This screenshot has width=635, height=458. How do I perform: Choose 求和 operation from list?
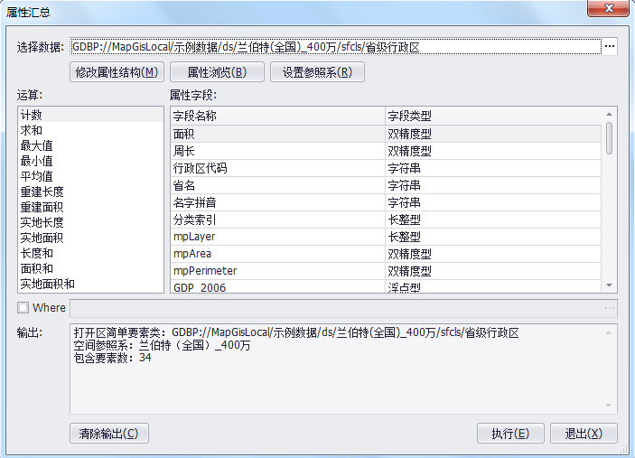[x=32, y=131]
